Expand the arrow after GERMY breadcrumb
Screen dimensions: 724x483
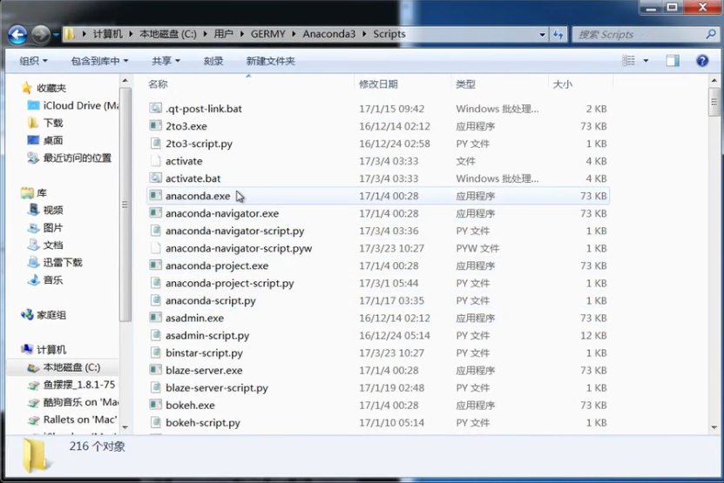coord(294,34)
